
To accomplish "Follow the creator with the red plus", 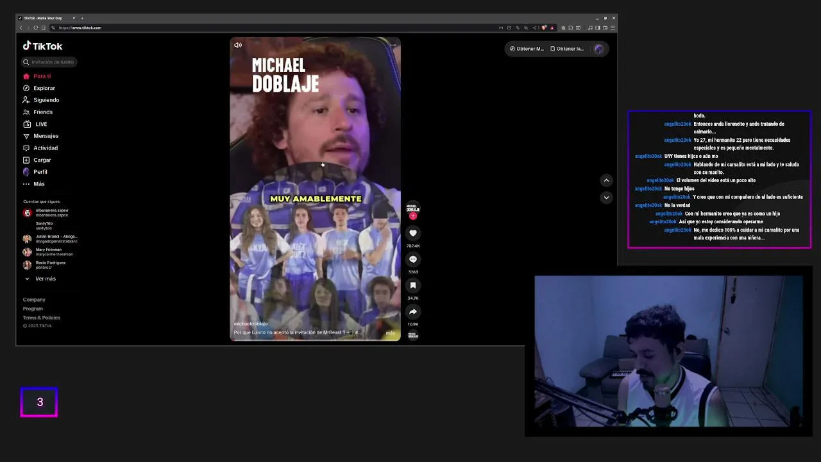I will click(x=413, y=217).
